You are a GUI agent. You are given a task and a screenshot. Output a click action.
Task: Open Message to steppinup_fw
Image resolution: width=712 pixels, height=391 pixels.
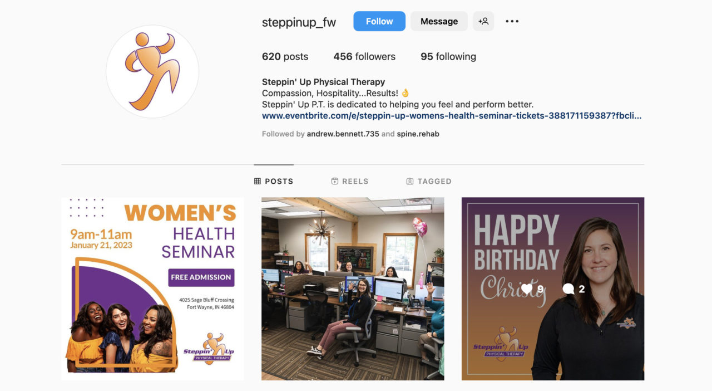(439, 21)
